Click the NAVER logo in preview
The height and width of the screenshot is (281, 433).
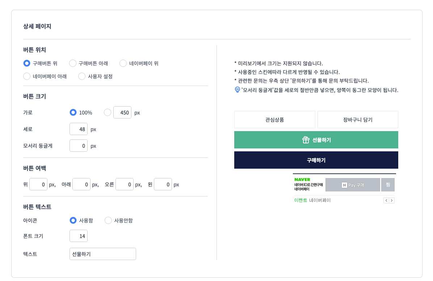click(x=302, y=180)
